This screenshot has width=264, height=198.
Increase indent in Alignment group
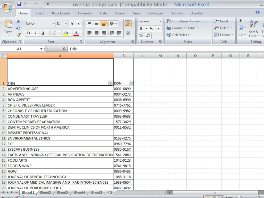coord(119,33)
